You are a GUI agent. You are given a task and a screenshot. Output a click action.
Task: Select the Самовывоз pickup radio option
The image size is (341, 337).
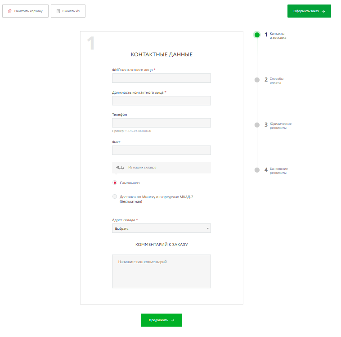click(x=115, y=183)
